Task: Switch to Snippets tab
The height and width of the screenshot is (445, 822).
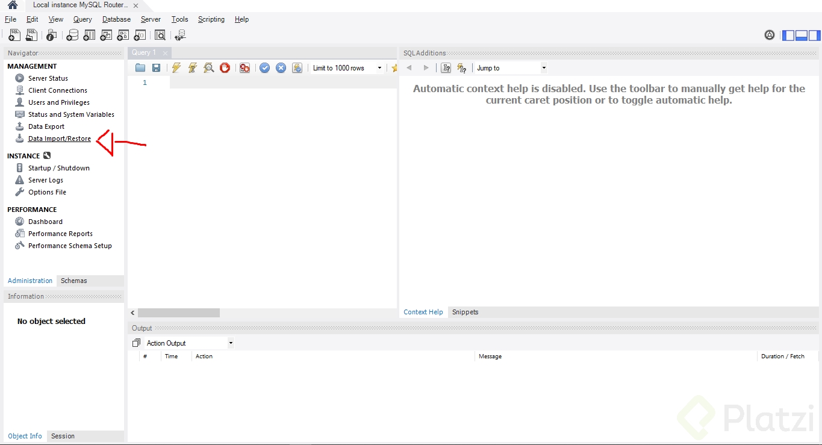Action: coord(465,312)
